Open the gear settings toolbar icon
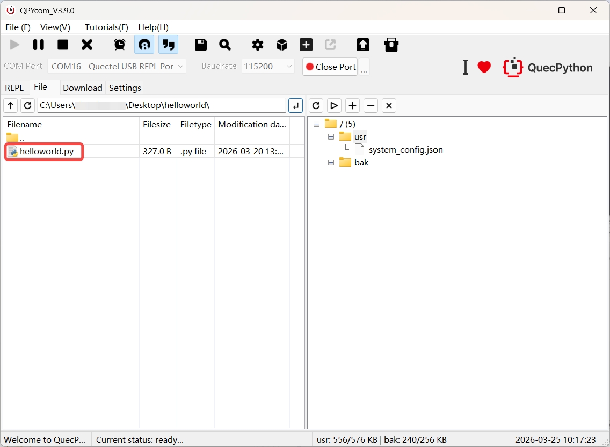 (x=258, y=45)
